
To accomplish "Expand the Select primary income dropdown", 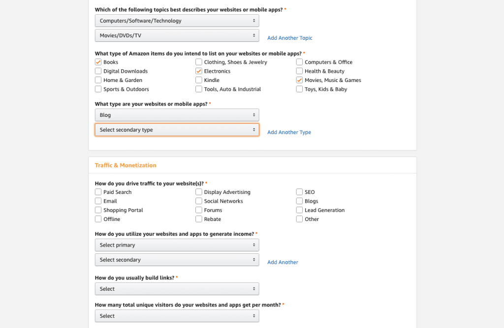I will pyautogui.click(x=177, y=245).
